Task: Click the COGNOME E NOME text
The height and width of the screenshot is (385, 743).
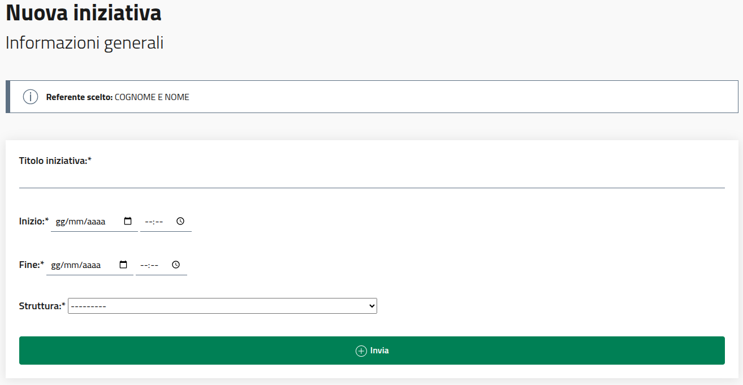Action: pos(152,97)
